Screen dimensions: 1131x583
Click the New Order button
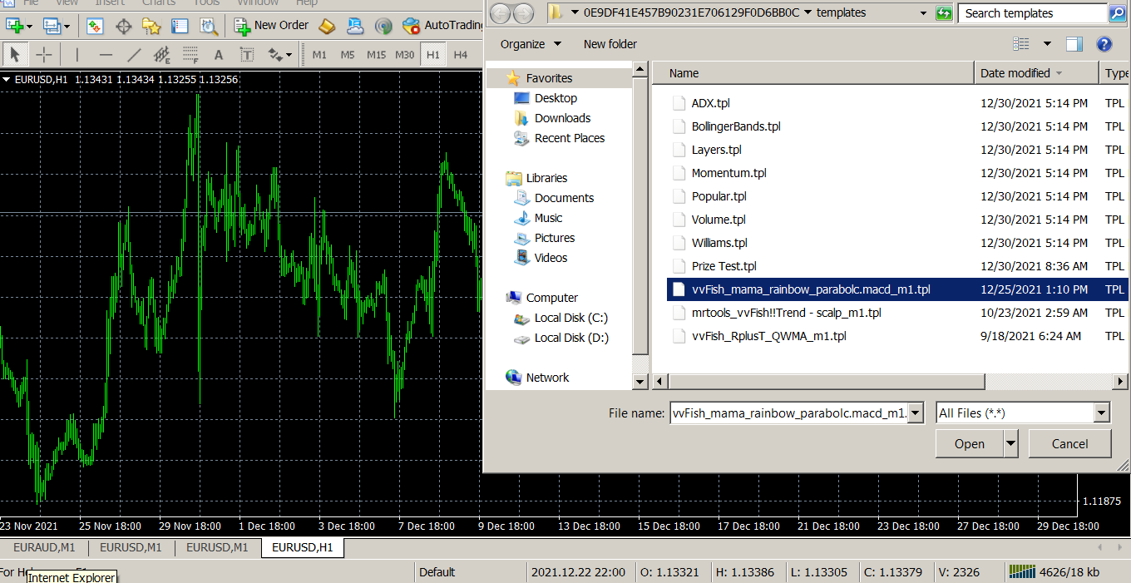(272, 26)
